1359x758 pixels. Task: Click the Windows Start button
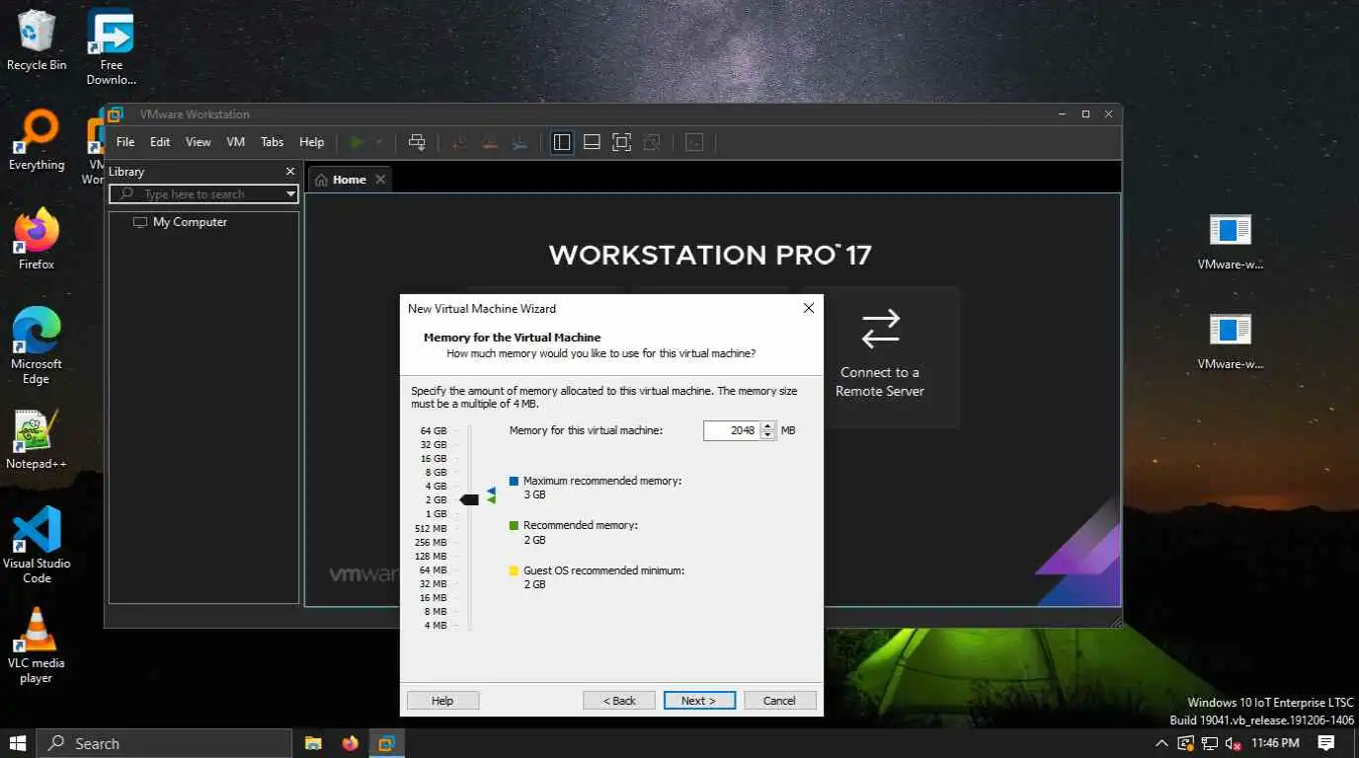click(x=18, y=743)
